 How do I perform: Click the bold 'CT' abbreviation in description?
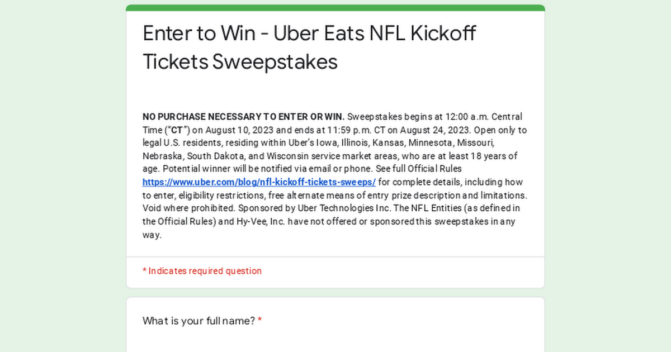[x=177, y=130]
